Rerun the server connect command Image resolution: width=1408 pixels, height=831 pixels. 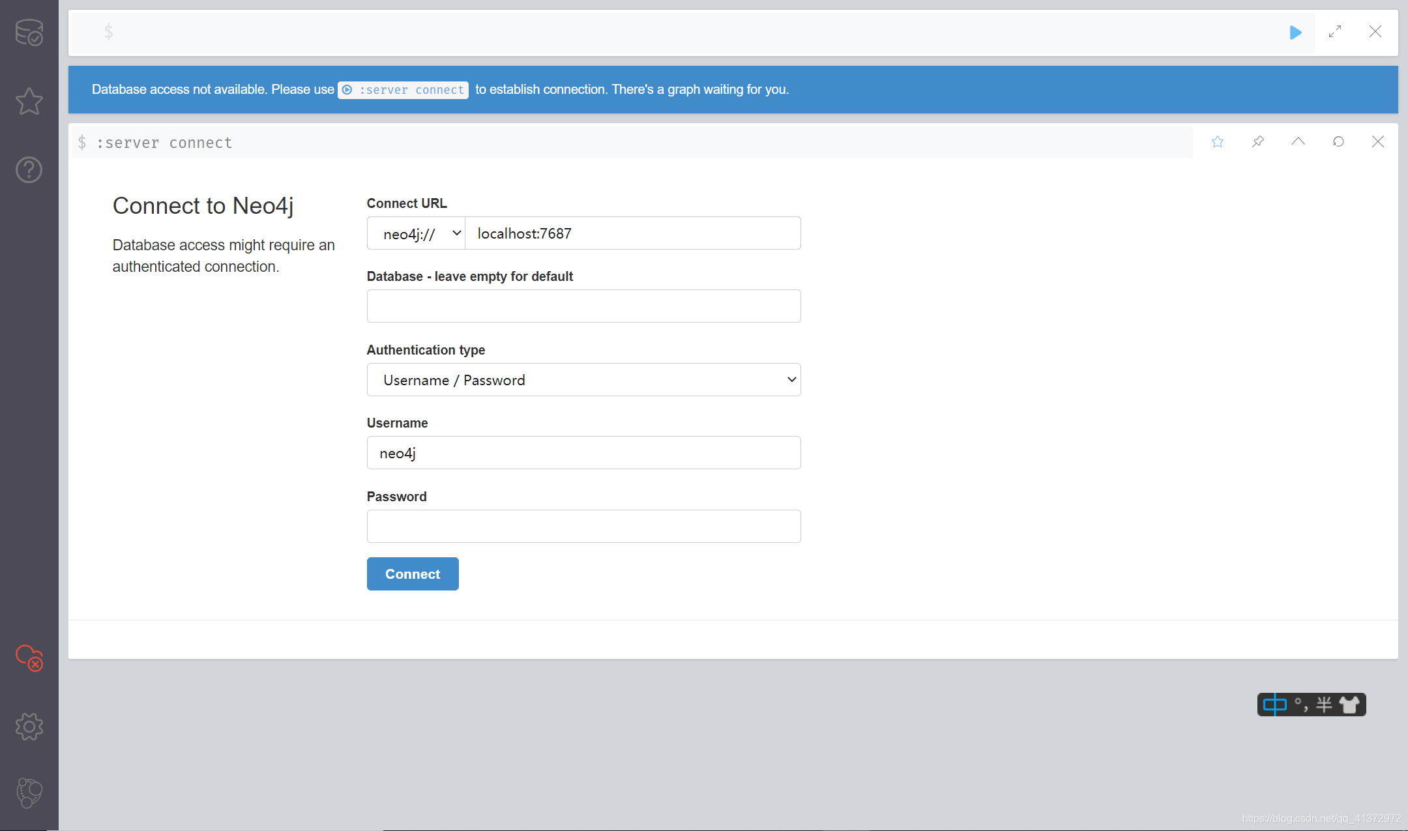(1338, 141)
